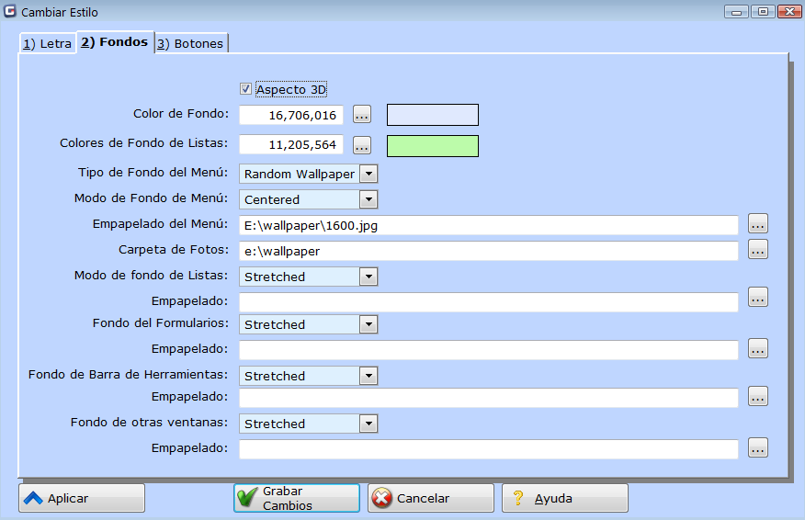Screen dimensions: 805x520
Task: Browse wallpaper under Modo de fondo de Listas
Action: click(757, 298)
